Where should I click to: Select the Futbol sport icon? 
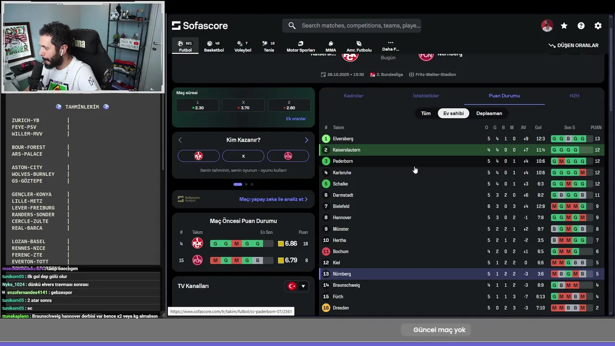pyautogui.click(x=180, y=43)
